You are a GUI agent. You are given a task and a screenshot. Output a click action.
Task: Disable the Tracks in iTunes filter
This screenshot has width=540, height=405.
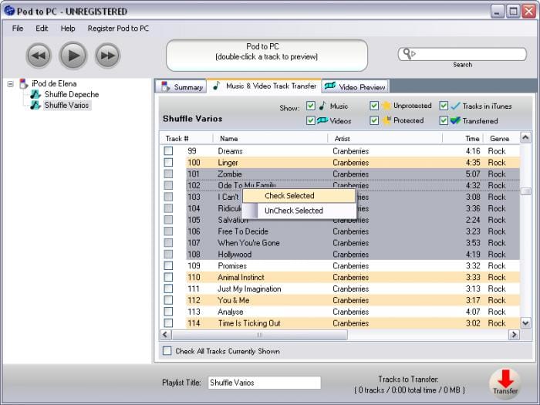coord(444,106)
